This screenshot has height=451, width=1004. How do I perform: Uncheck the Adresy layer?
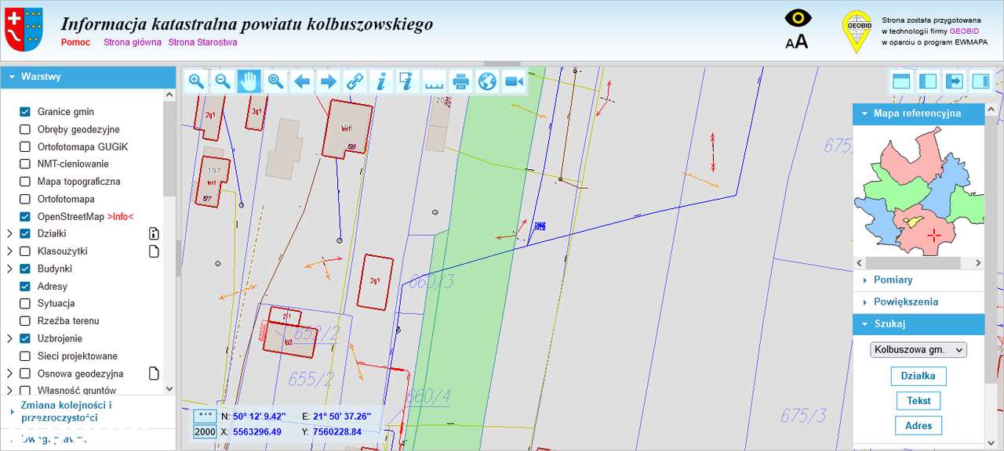[x=25, y=286]
